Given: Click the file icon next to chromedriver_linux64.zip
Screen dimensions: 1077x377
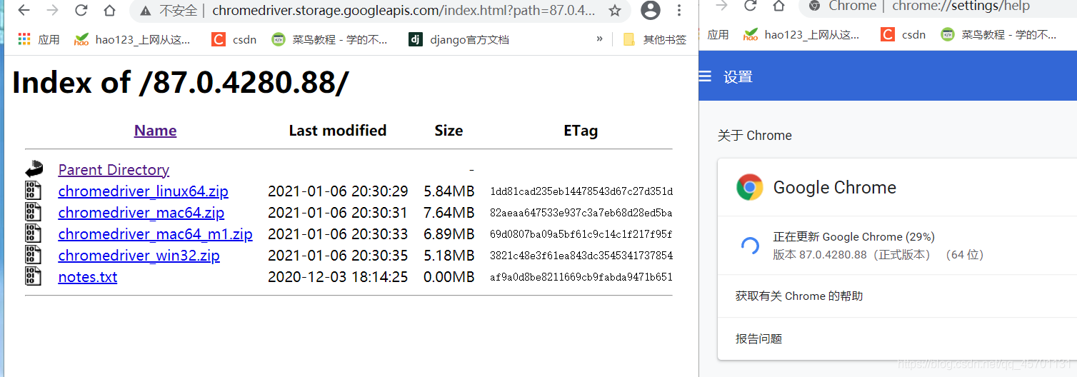Looking at the screenshot, I should coord(33,191).
